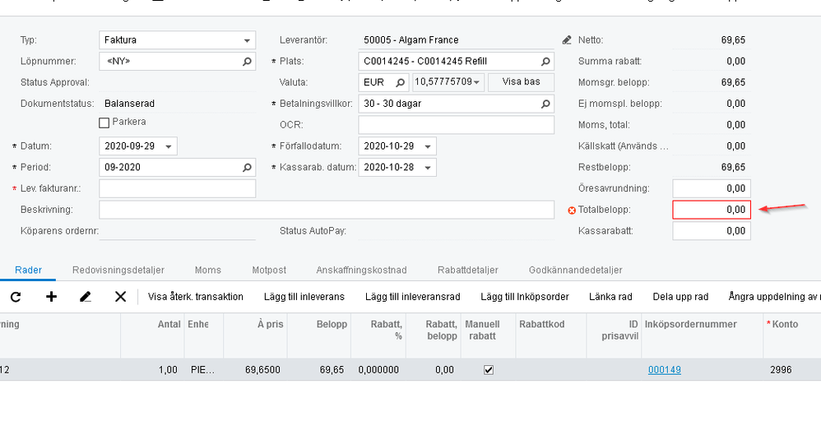This screenshot has width=821, height=421.
Task: Open Plats lookup magnifier
Action: pos(545,61)
